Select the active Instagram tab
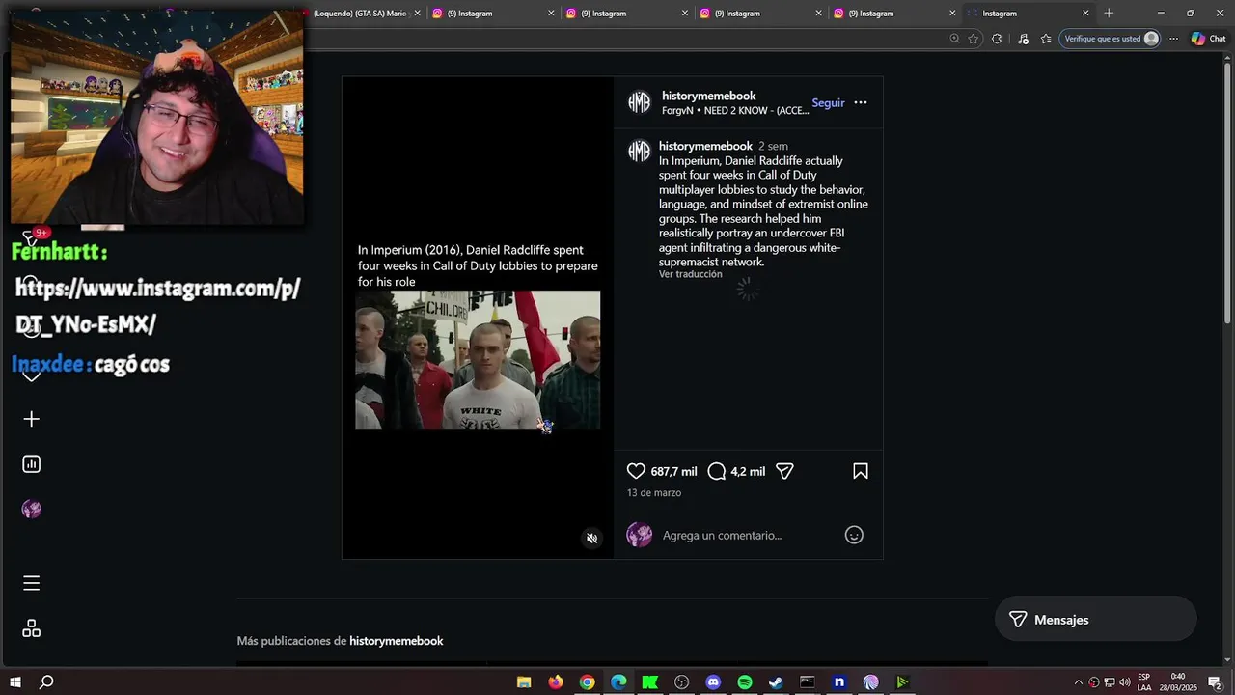 [x=1028, y=14]
